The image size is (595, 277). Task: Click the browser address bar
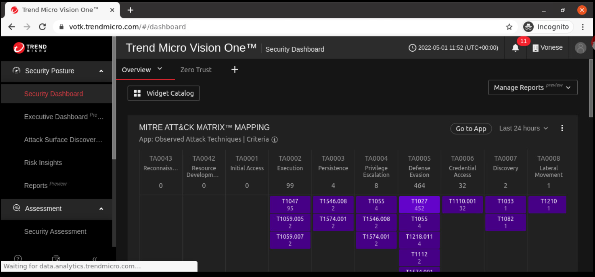pyautogui.click(x=268, y=27)
